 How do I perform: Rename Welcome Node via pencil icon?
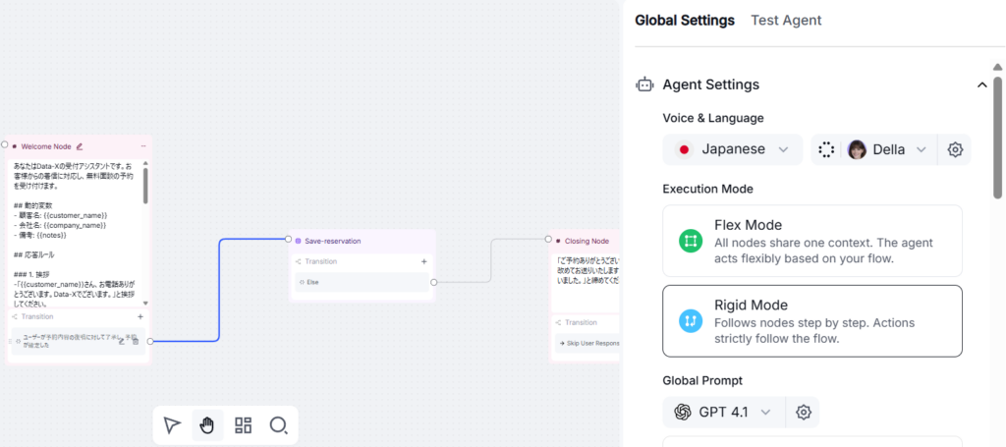pyautogui.click(x=80, y=146)
